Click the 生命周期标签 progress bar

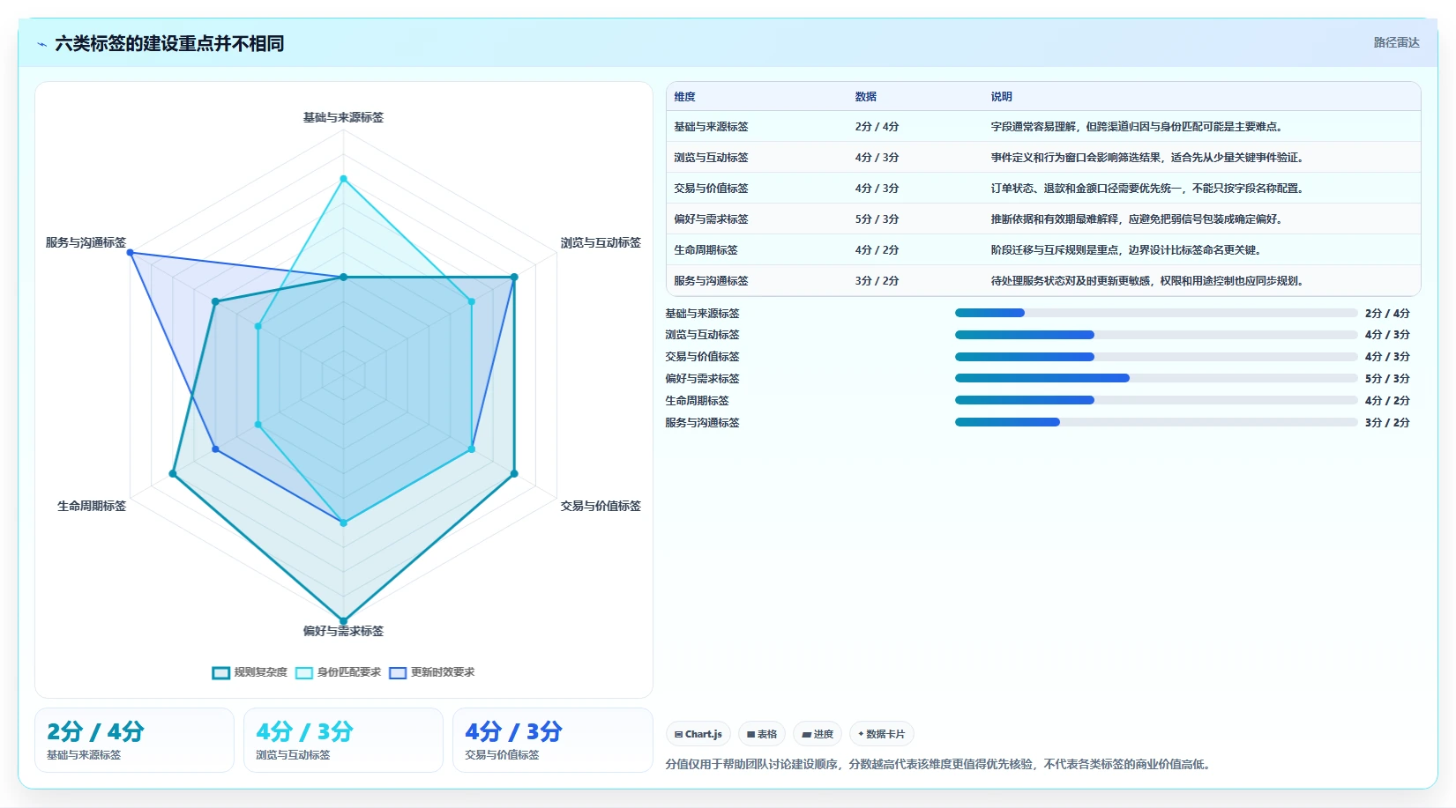(x=1156, y=400)
